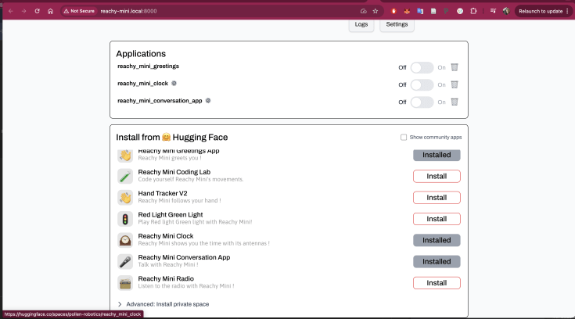575x319 pixels.
Task: Click trash icon for reachy_mini_clock
Action: click(x=454, y=84)
